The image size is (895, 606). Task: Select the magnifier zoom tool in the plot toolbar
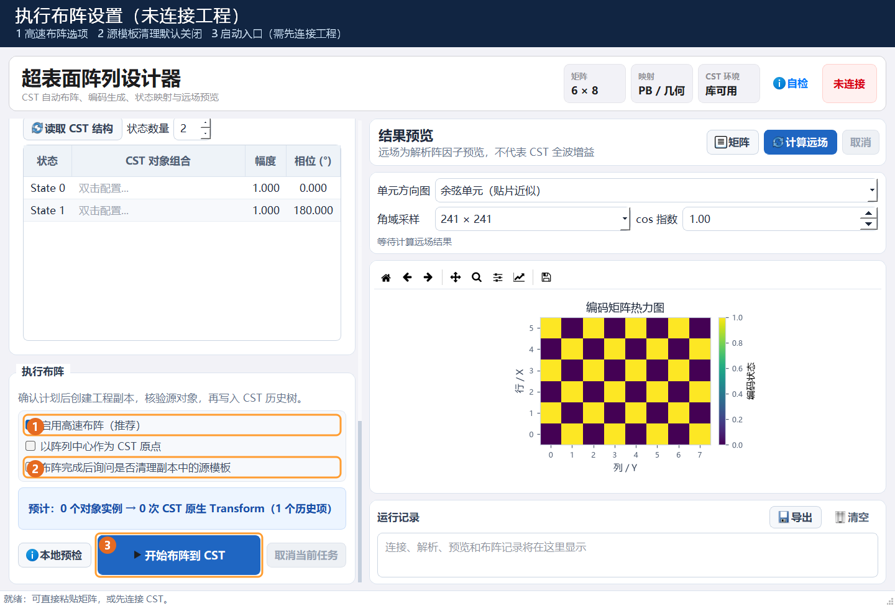click(x=477, y=278)
